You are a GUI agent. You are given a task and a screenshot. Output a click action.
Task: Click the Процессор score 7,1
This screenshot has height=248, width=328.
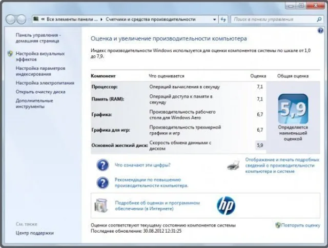coord(260,87)
